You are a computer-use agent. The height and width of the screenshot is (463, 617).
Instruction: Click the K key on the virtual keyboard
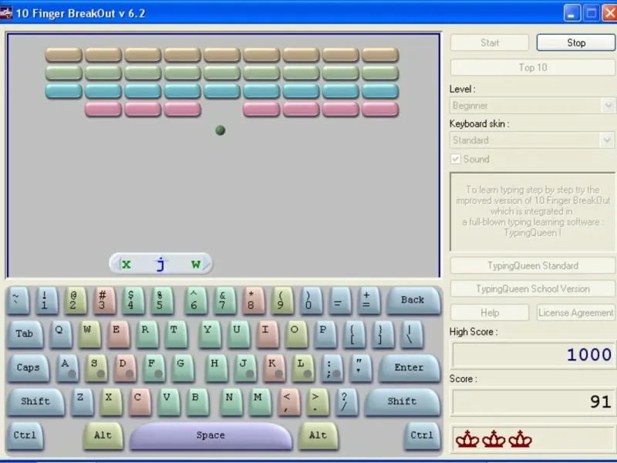point(274,369)
